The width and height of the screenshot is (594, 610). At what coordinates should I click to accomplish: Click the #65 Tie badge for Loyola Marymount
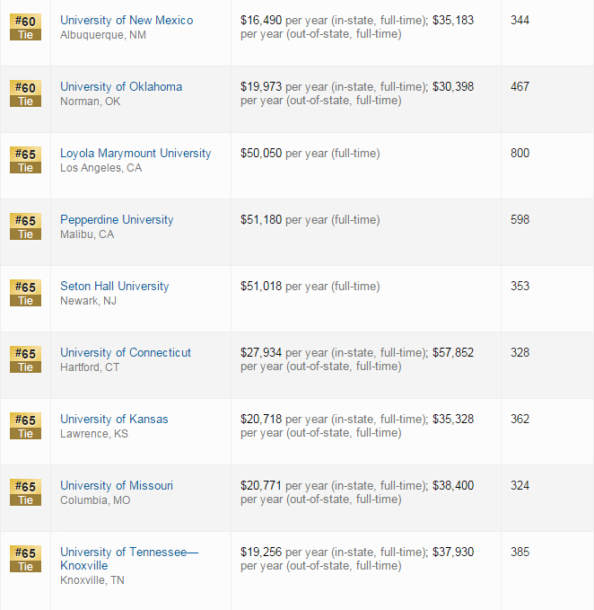click(x=25, y=160)
